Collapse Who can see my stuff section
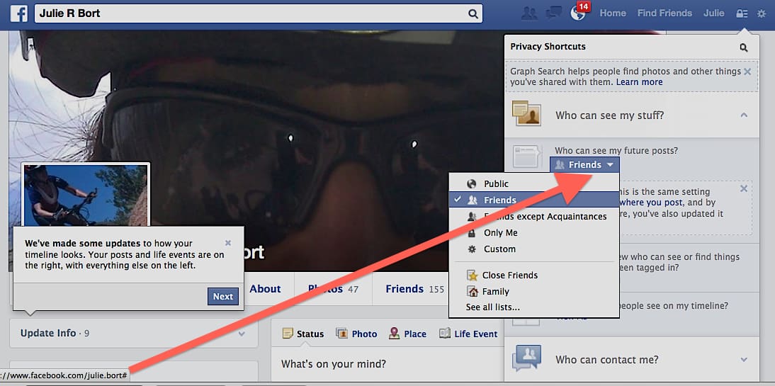775x386 pixels. pos(744,115)
